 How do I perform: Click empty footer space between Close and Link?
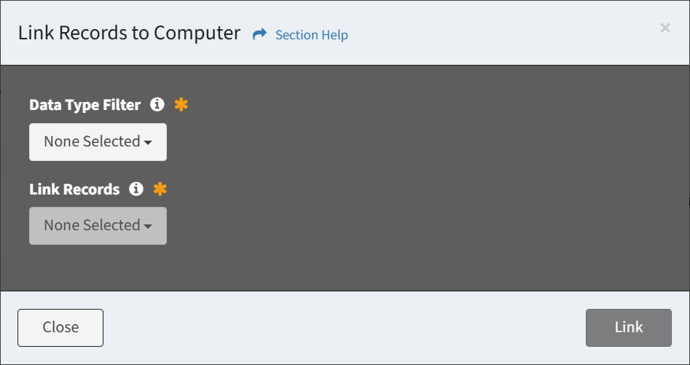342,328
